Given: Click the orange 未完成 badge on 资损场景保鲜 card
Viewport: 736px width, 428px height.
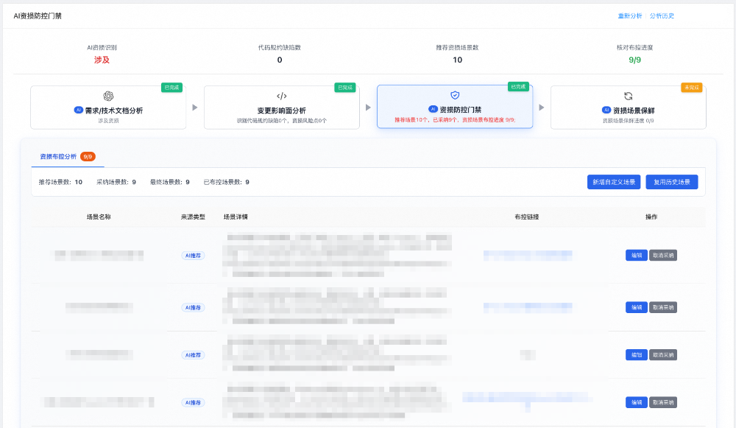Looking at the screenshot, I should 690,86.
